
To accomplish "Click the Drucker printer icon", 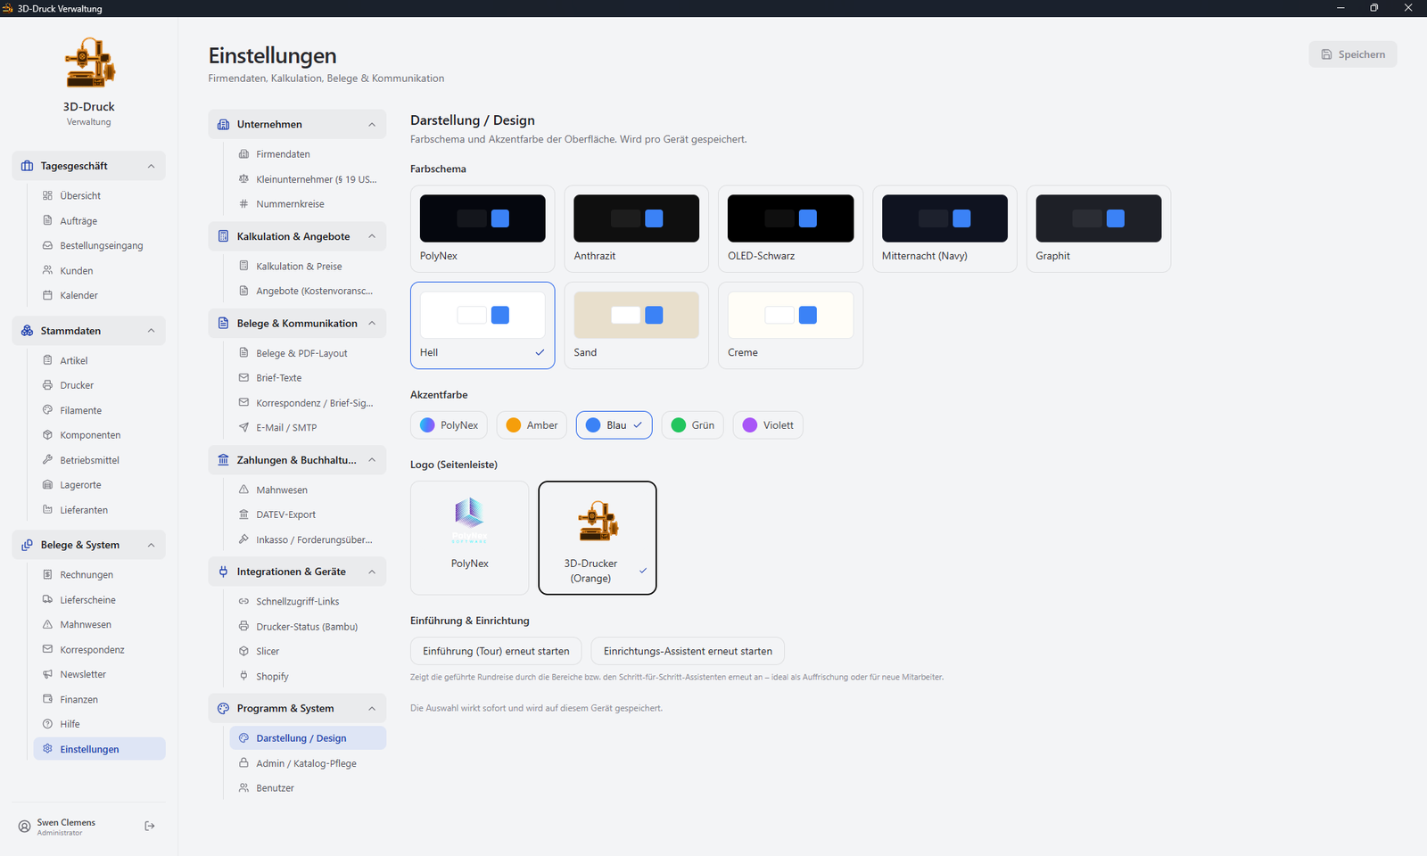I will pos(48,385).
